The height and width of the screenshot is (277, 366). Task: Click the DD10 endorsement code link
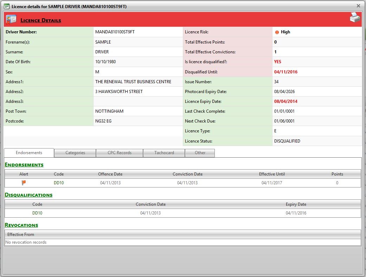pos(59,183)
